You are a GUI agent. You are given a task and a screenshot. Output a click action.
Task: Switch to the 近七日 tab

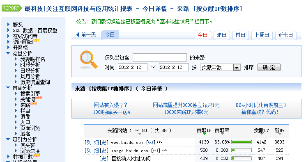285,35
